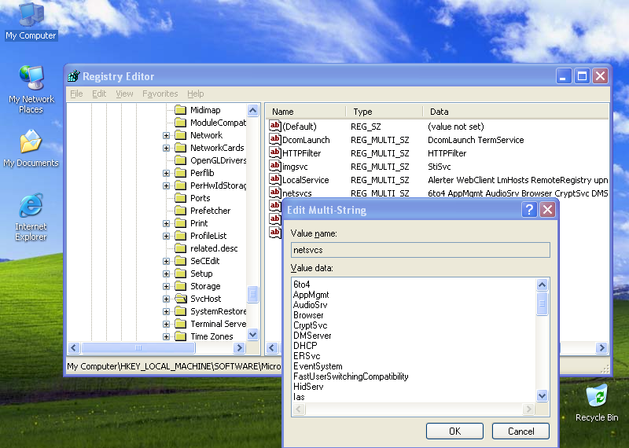Image resolution: width=629 pixels, height=448 pixels.
Task: Click the HTTPFilter value string icon
Action: click(x=274, y=152)
